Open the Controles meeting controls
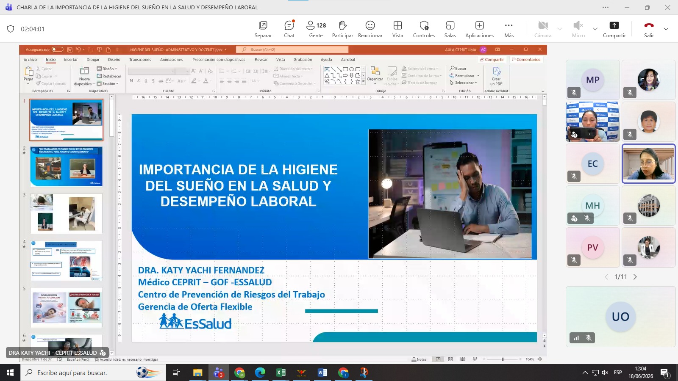This screenshot has height=381, width=678. 424,29
